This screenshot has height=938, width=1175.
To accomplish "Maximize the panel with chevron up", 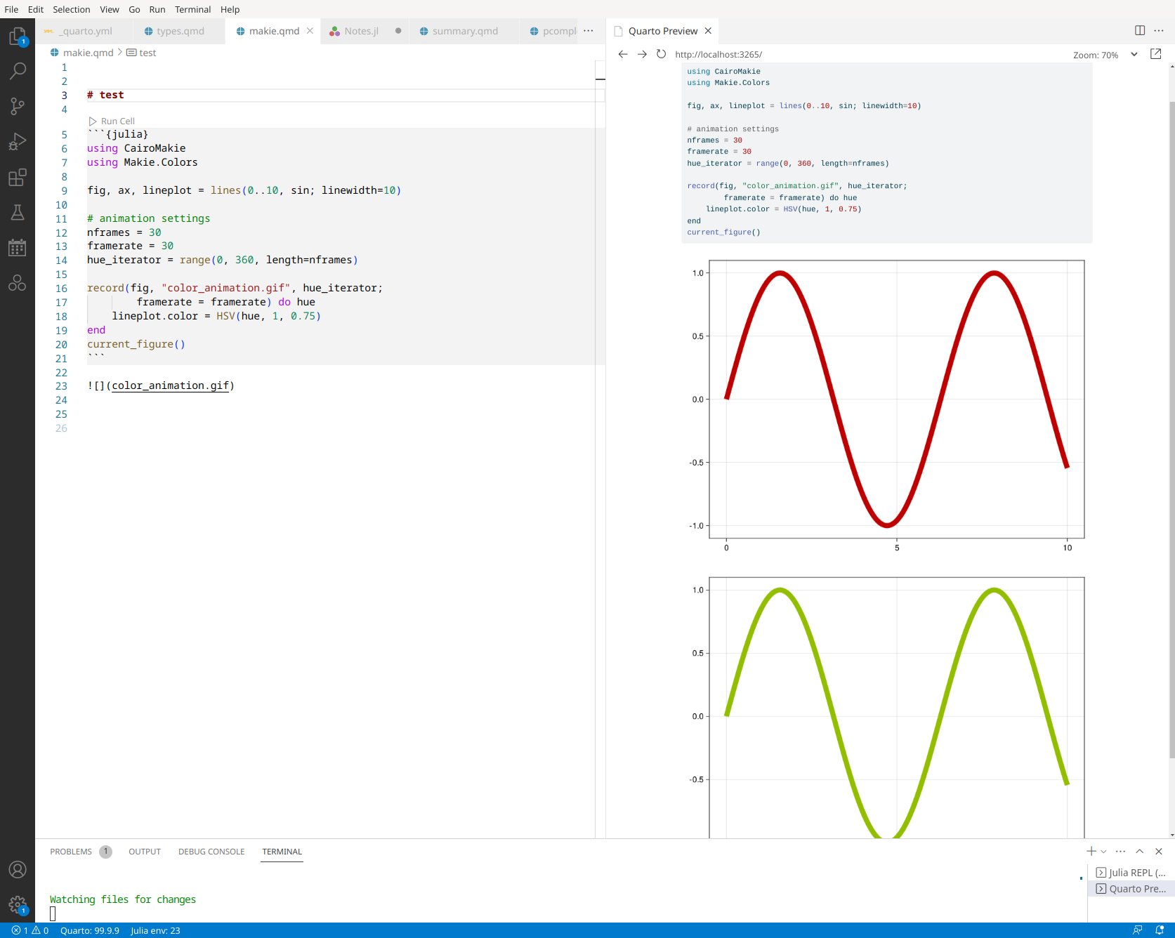I will click(1140, 851).
